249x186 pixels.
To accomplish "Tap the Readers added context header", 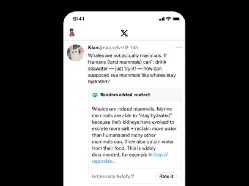I will [x=135, y=95].
